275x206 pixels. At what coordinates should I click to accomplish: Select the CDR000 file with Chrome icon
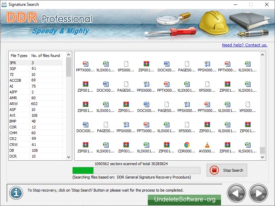point(187,148)
